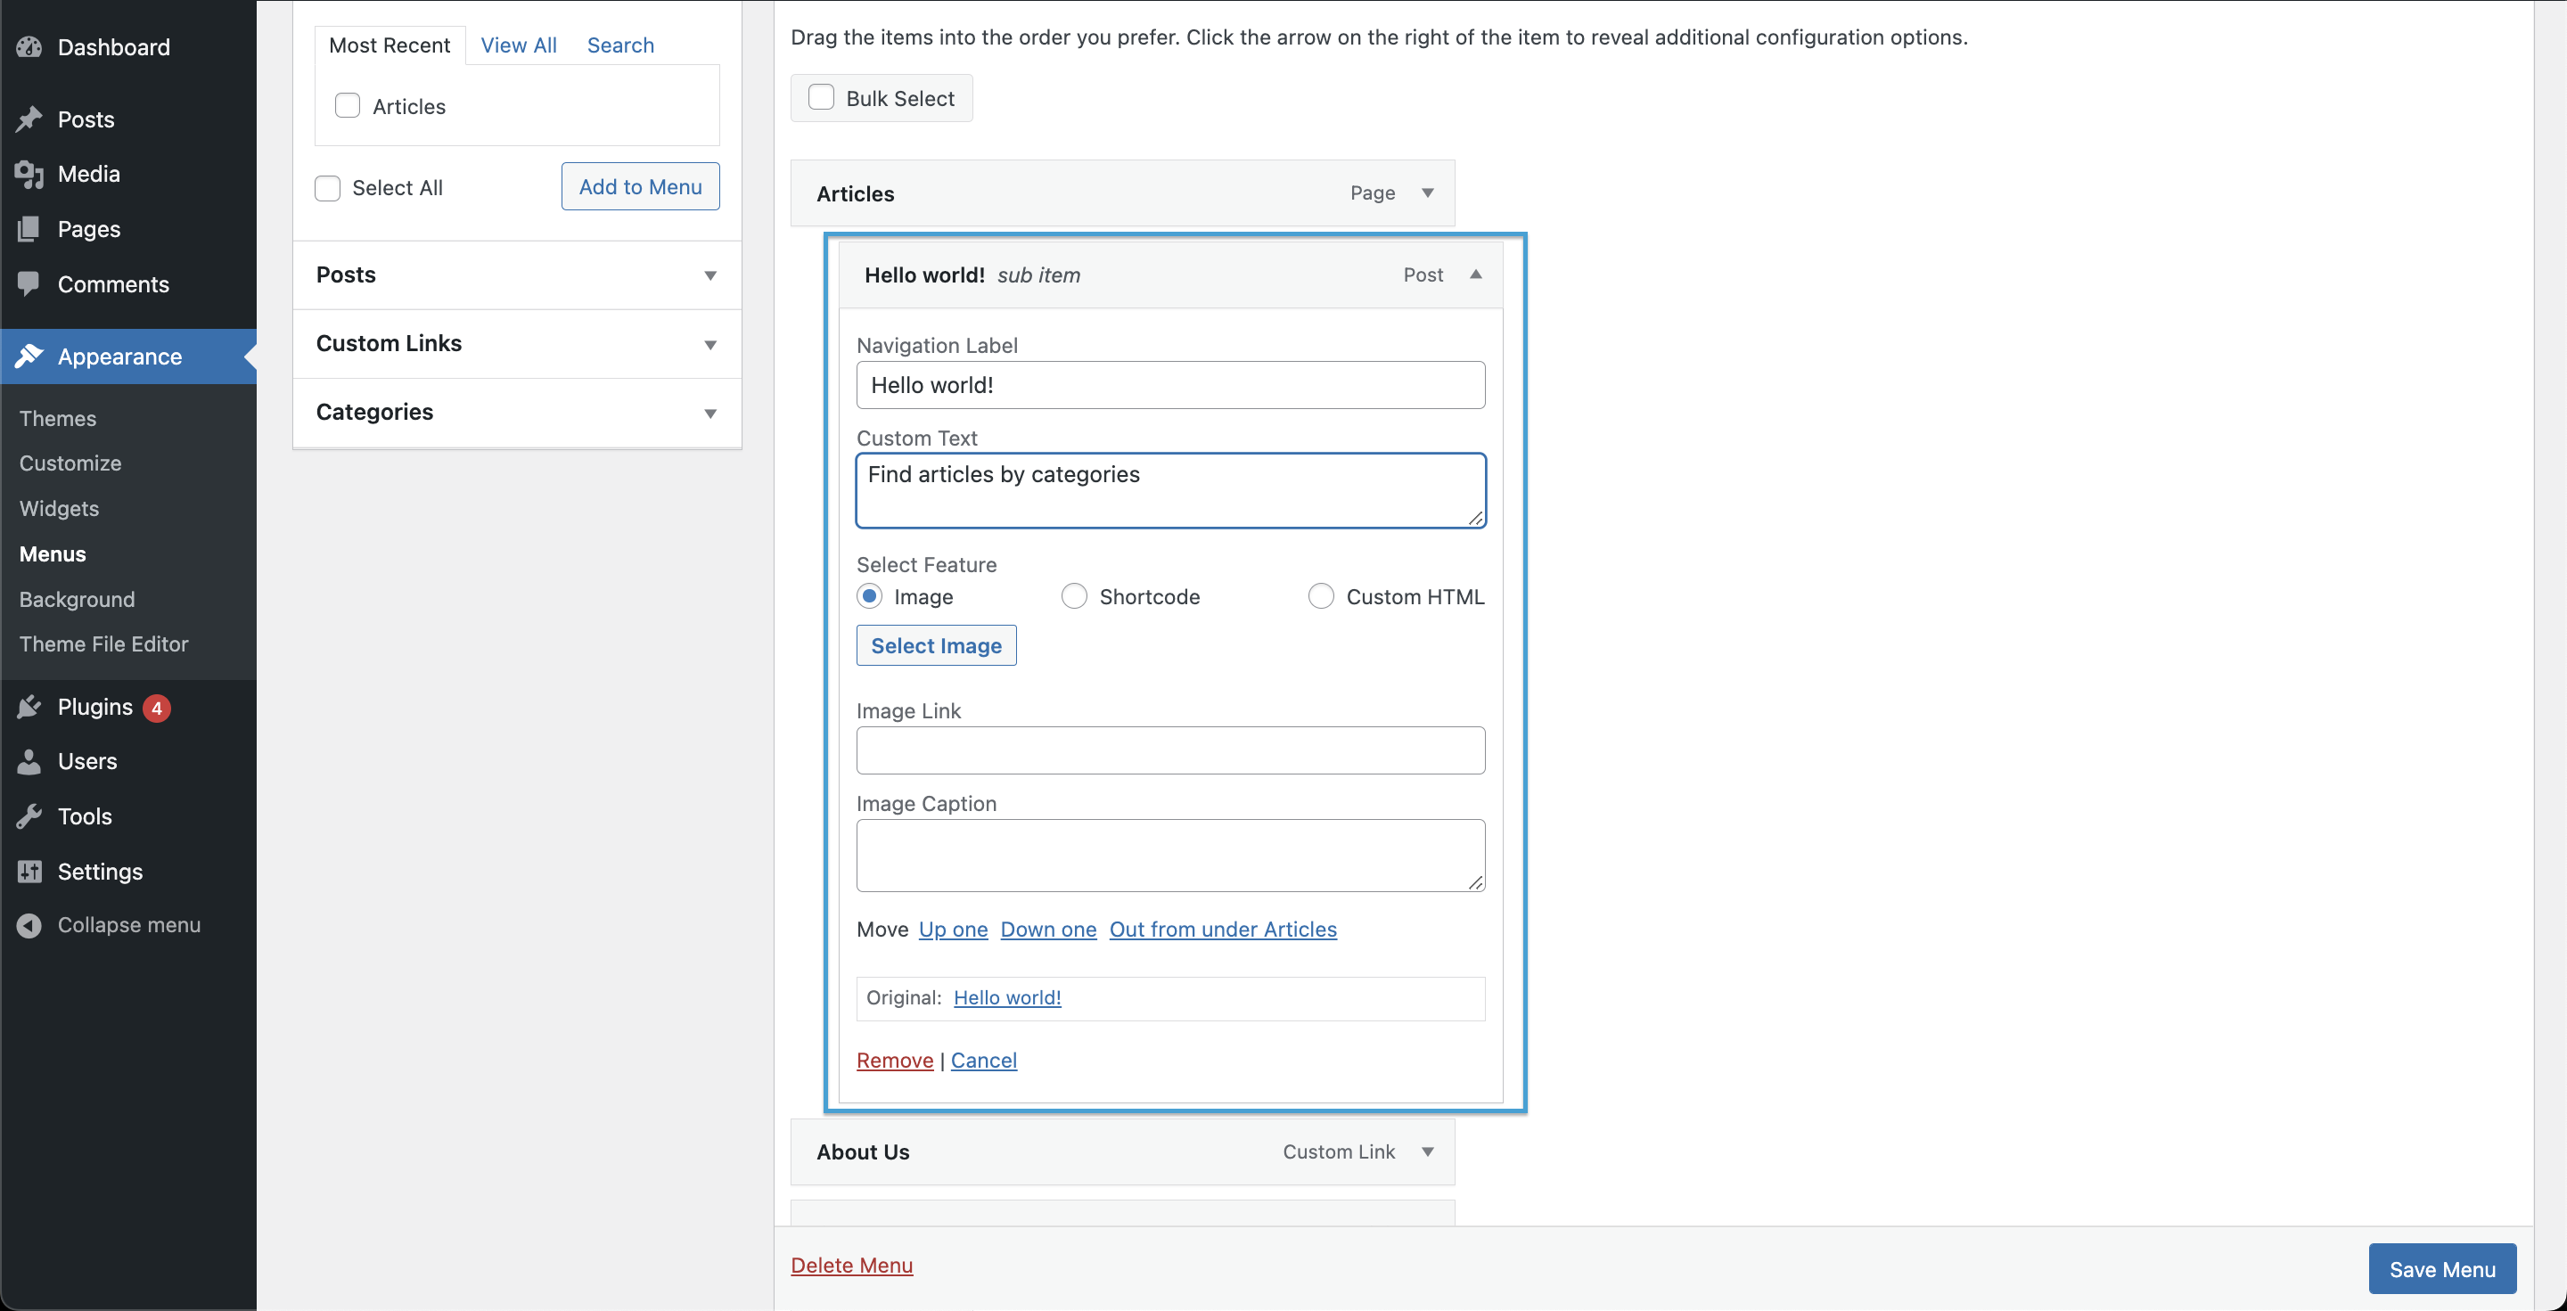Click the Users person icon

pos(29,762)
